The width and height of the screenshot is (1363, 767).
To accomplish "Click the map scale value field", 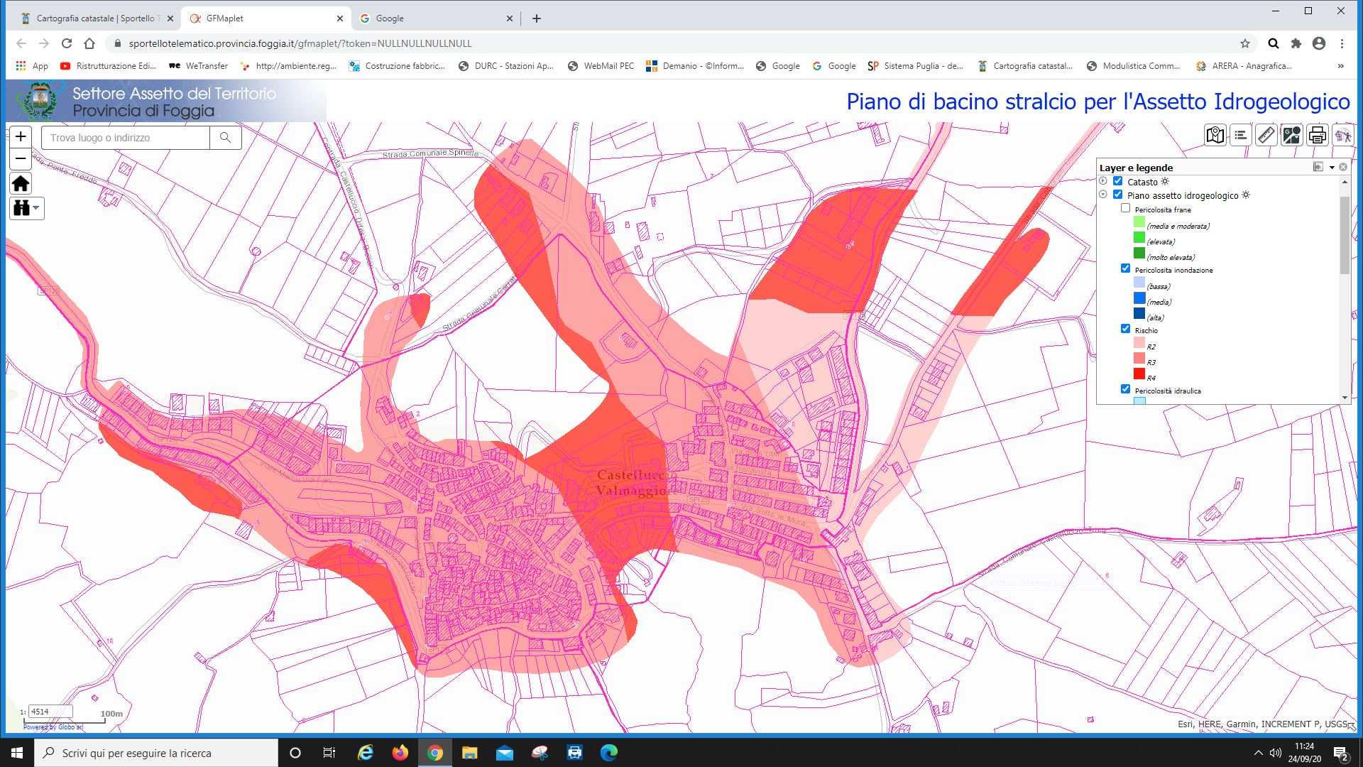I will [50, 711].
